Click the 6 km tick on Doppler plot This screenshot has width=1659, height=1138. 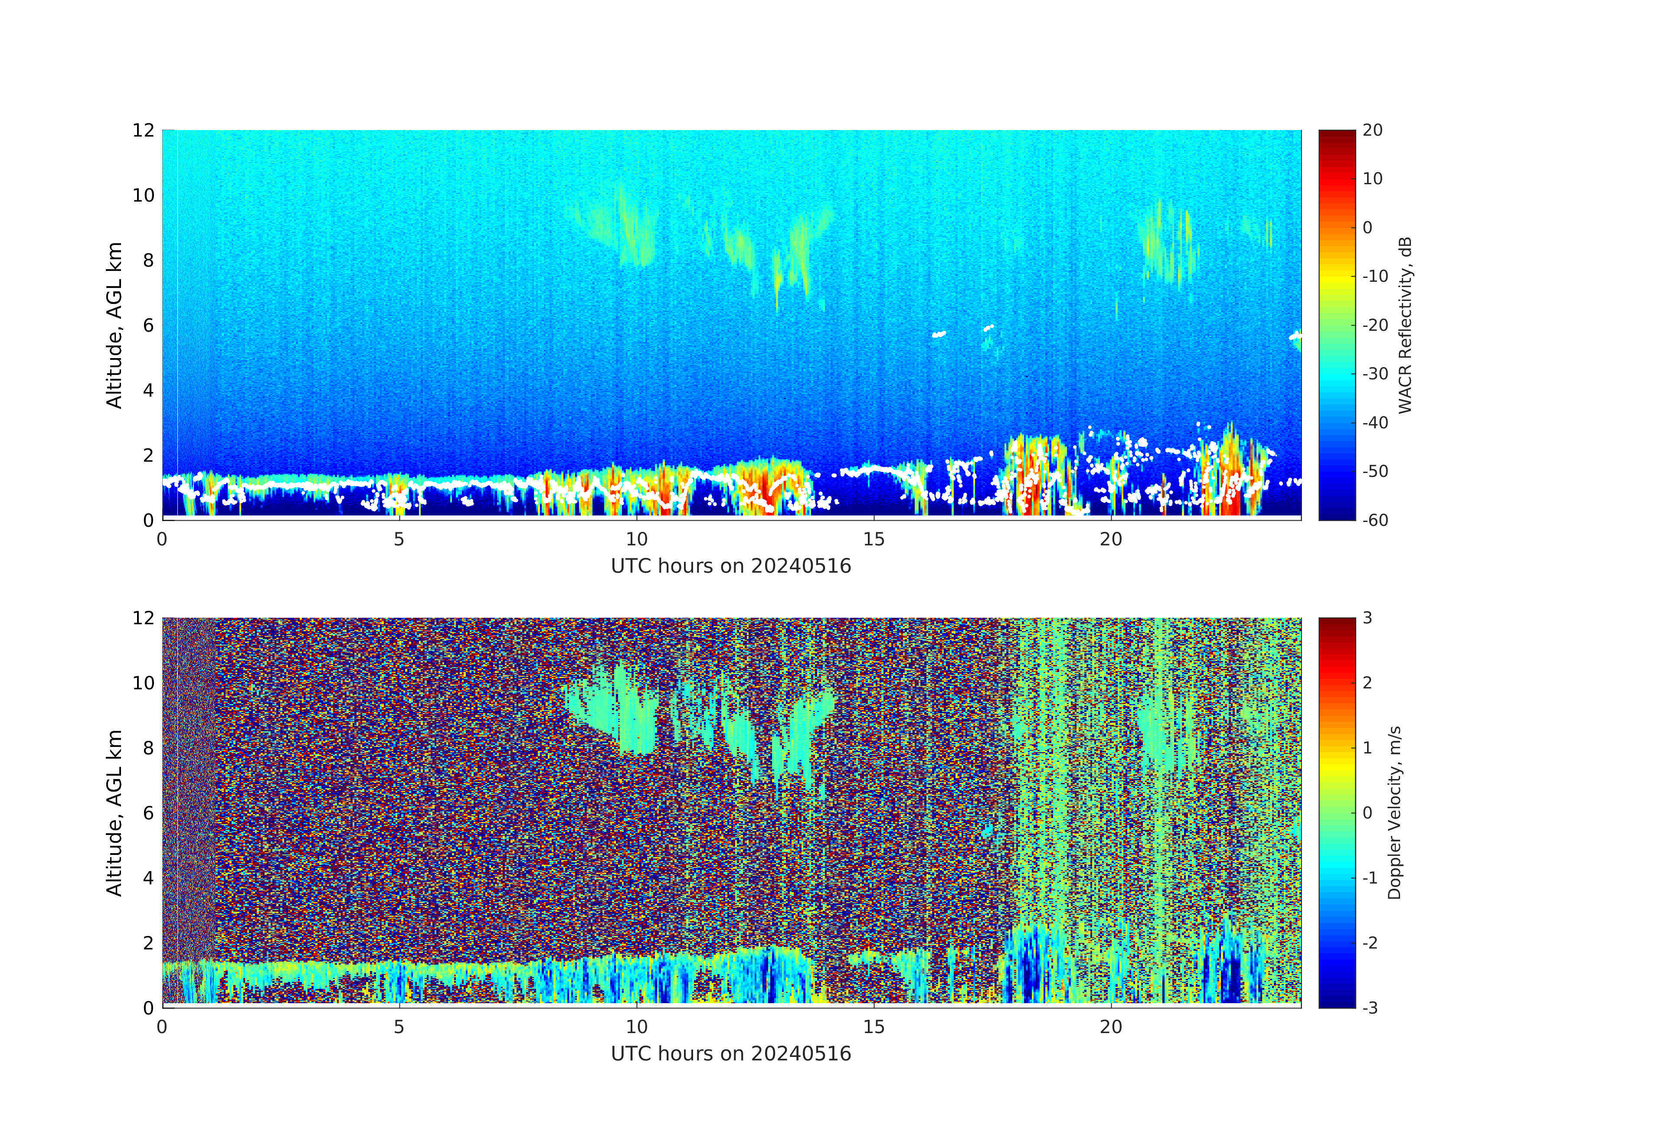[x=148, y=813]
